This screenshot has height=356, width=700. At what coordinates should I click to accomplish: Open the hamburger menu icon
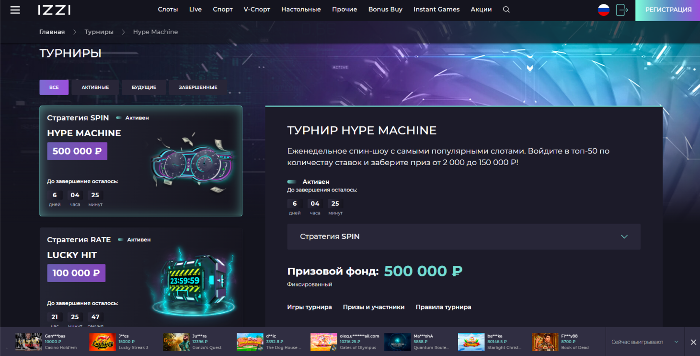pyautogui.click(x=15, y=10)
